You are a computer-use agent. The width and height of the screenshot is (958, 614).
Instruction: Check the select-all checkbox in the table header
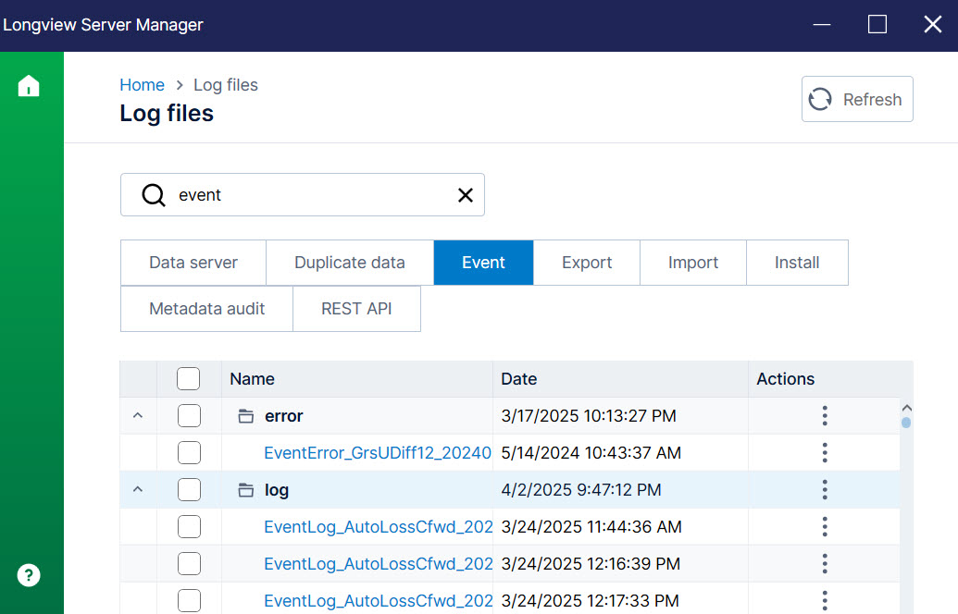tap(189, 378)
